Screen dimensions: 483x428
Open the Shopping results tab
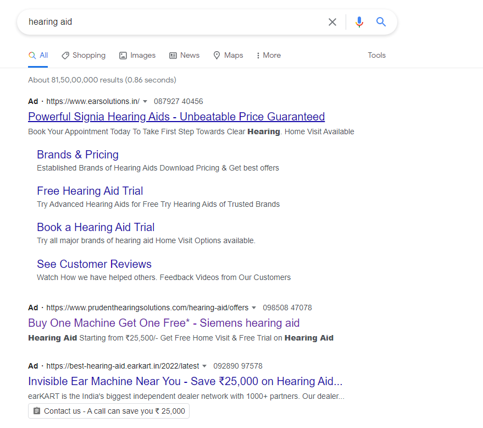click(x=84, y=56)
